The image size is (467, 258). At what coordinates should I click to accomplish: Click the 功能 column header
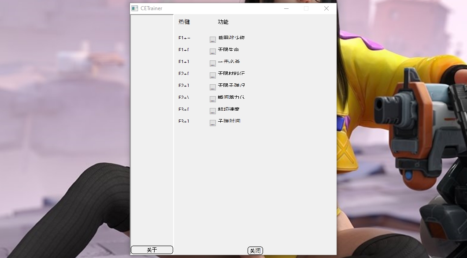click(x=223, y=22)
